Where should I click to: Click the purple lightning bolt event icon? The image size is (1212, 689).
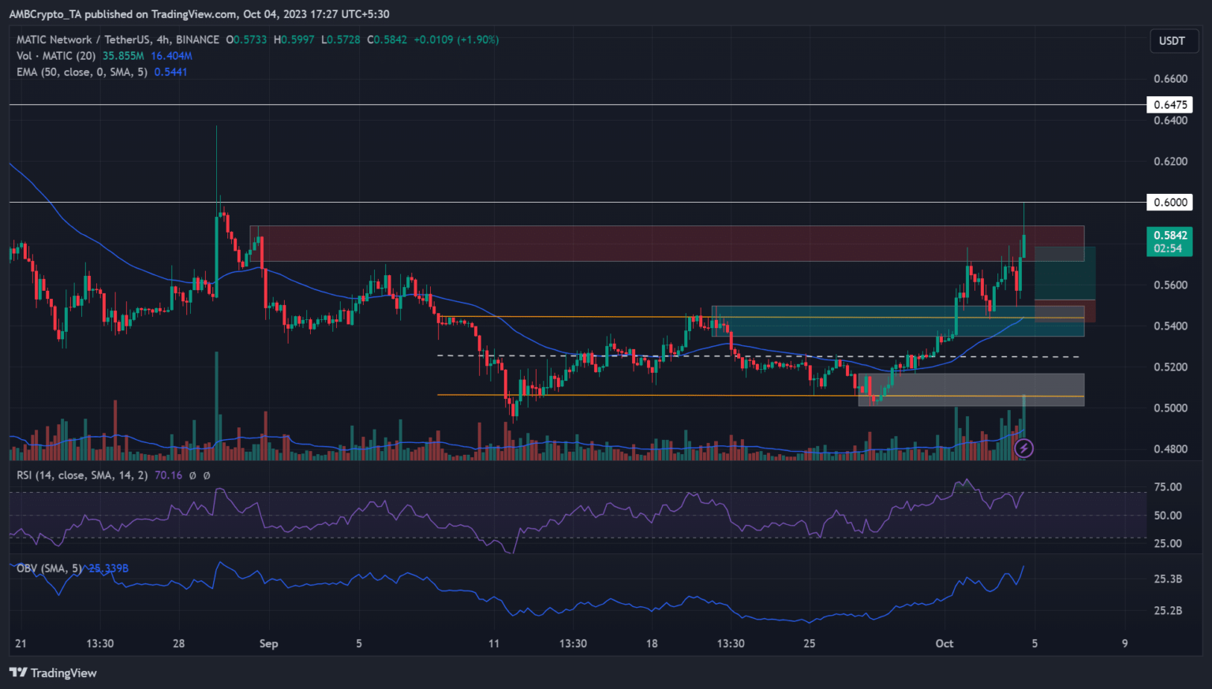click(x=1023, y=449)
